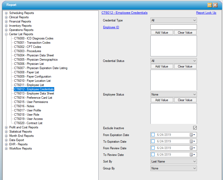Click the Employee ID text field
Screen dimensions: 223x180
pyautogui.click(x=174, y=27)
